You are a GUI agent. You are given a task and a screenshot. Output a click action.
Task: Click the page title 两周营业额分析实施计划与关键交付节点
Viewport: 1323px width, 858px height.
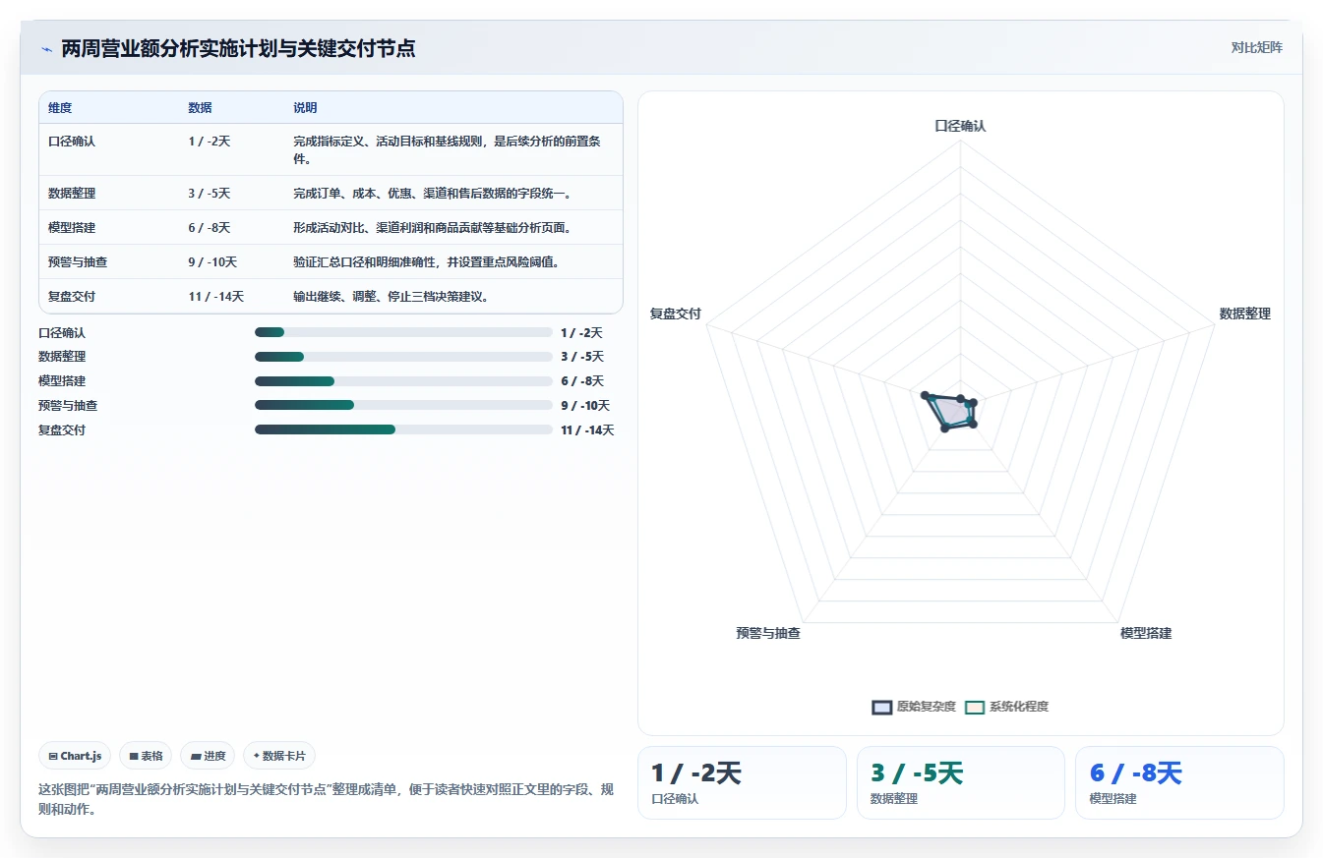click(238, 48)
